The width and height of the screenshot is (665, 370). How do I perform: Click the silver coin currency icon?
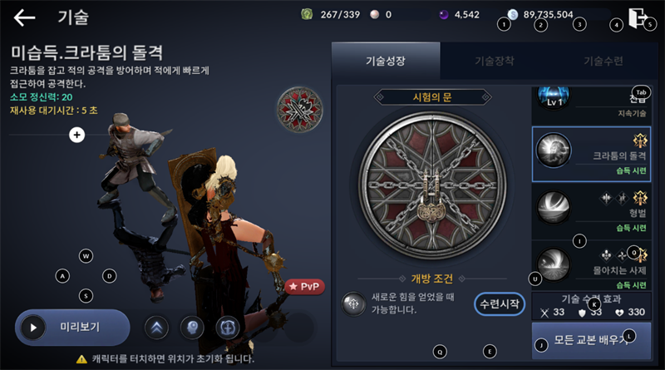coord(513,15)
